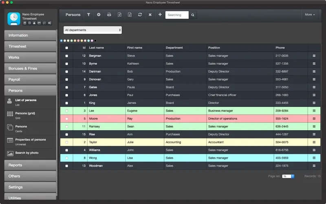Open row menu for Woodman
The height and width of the screenshot is (204, 326).
(314, 166)
